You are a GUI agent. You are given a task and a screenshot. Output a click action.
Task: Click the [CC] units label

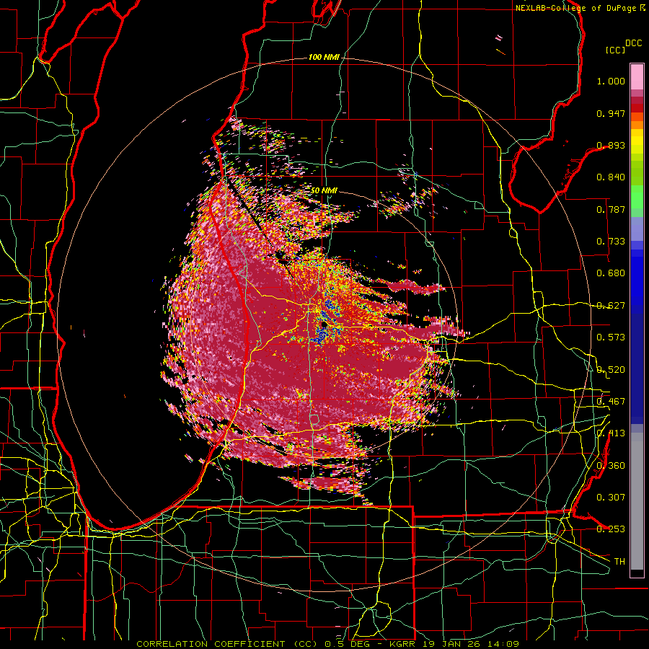[615, 50]
